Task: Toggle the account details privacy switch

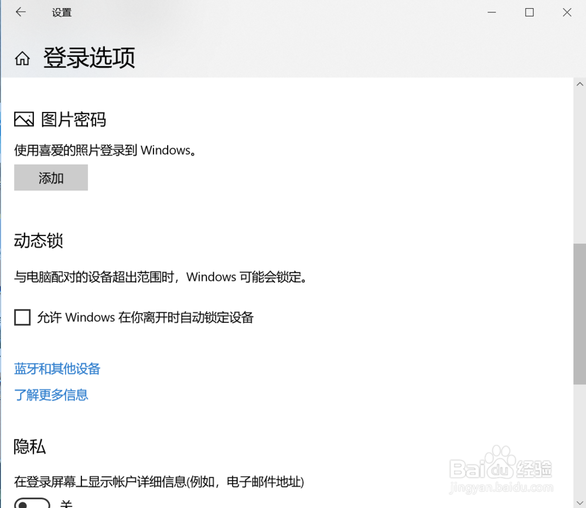Action: coord(32,503)
